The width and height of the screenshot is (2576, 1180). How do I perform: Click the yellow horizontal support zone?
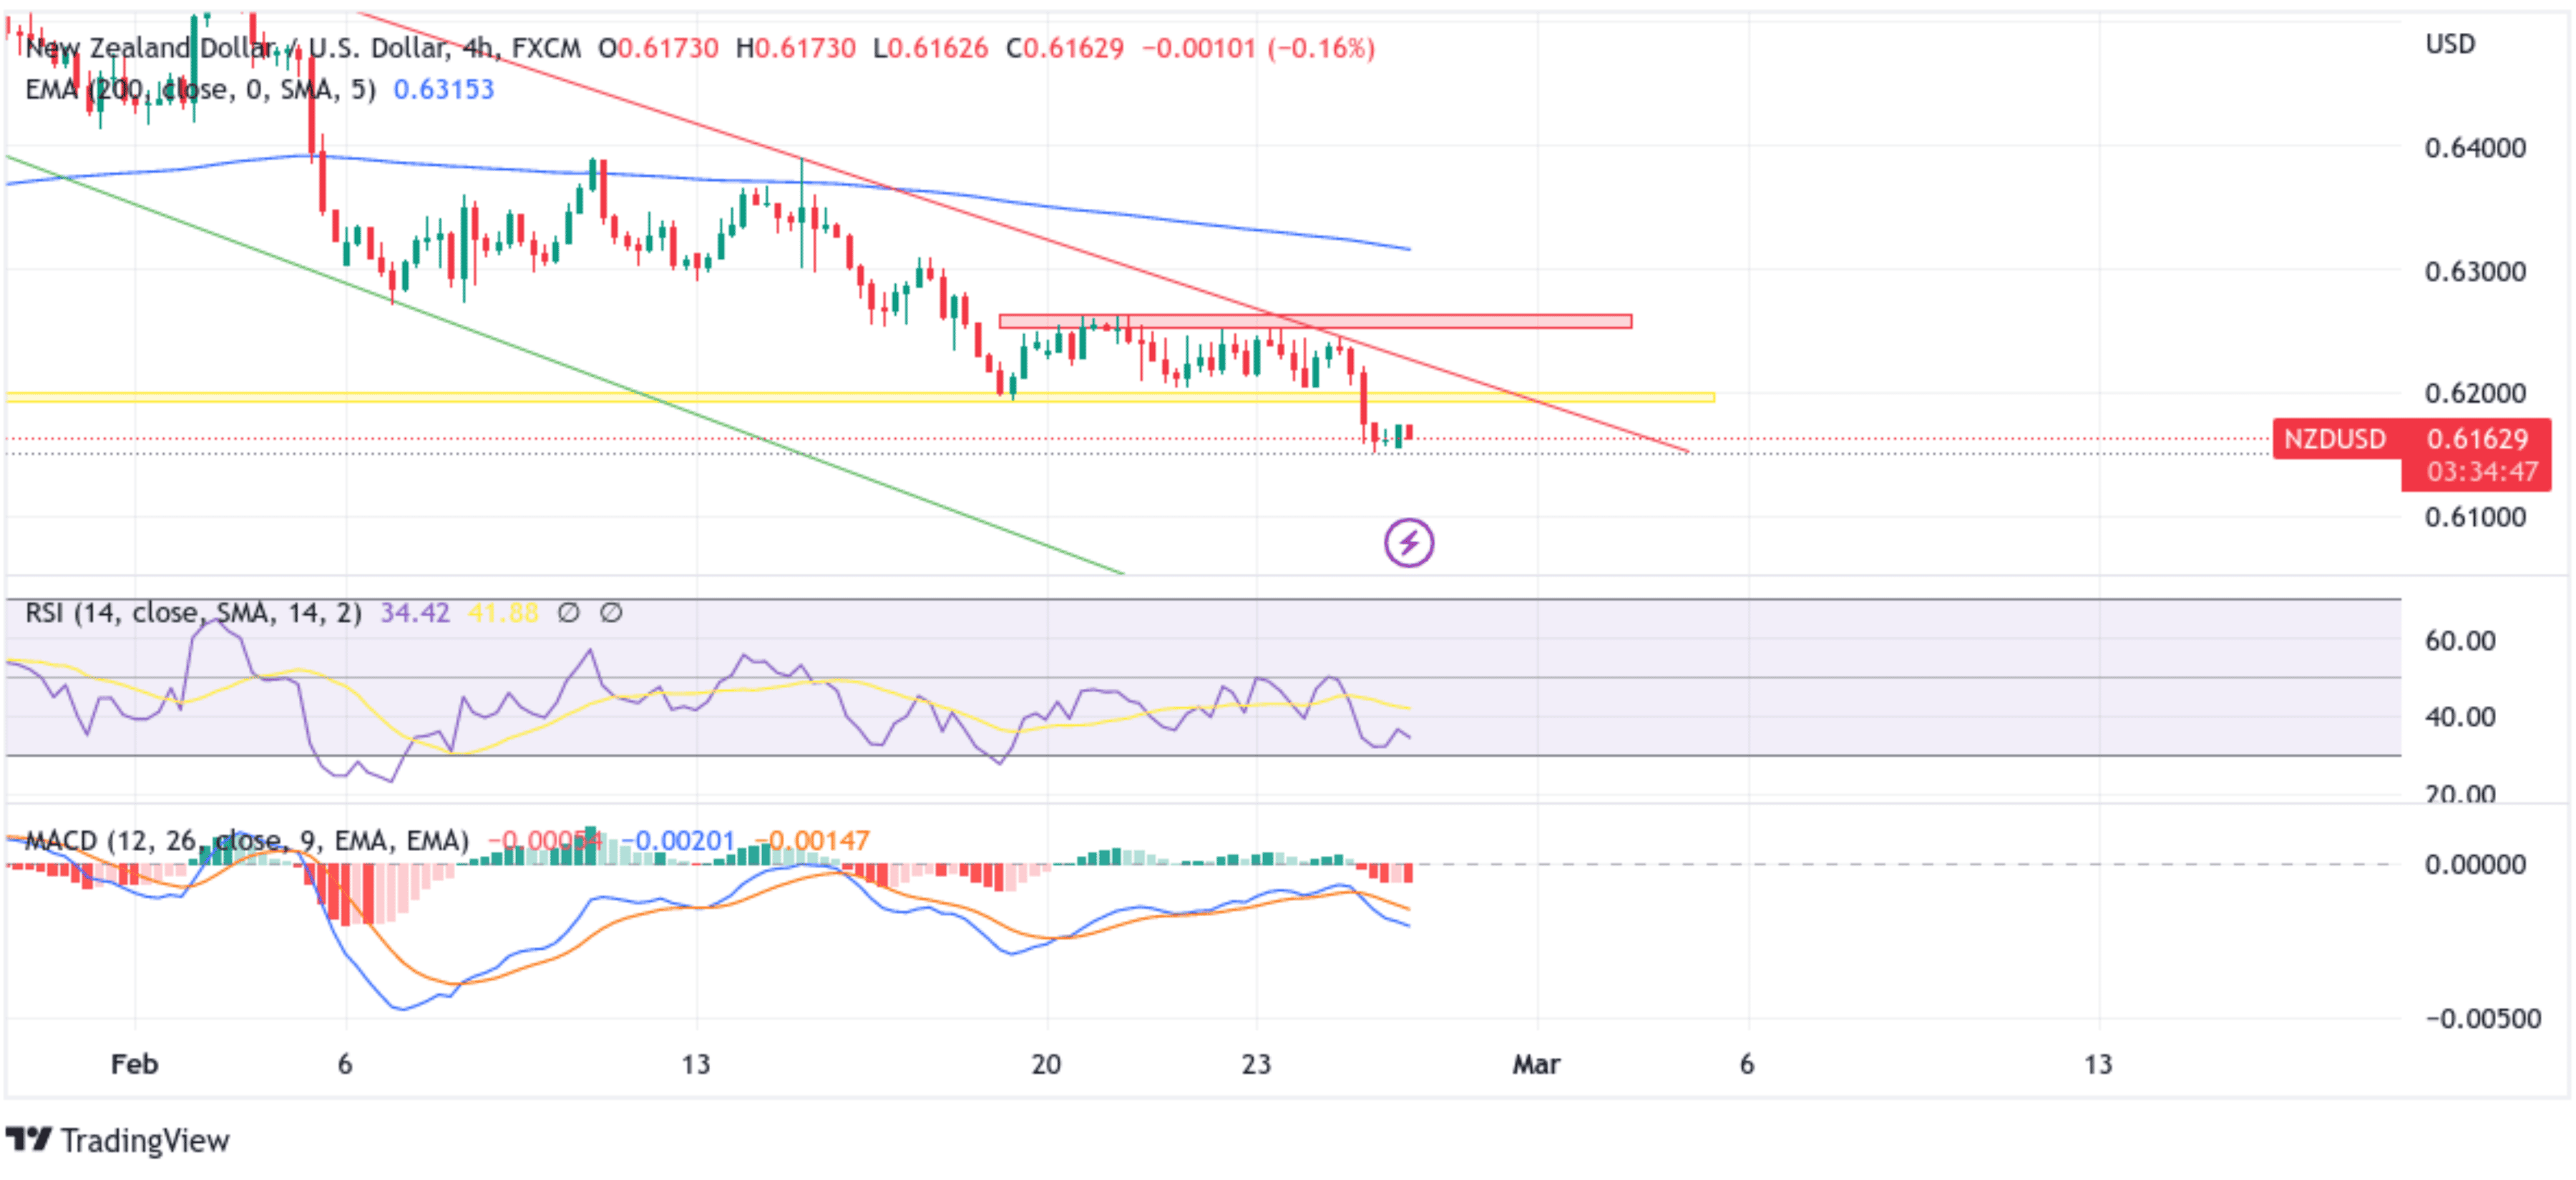[860, 398]
